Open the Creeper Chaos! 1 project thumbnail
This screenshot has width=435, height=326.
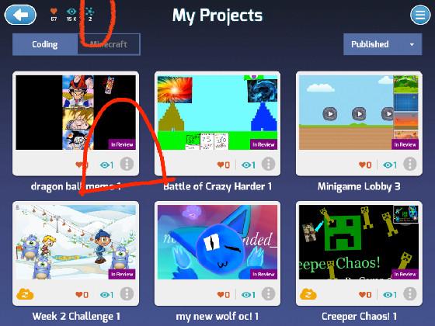click(x=359, y=242)
